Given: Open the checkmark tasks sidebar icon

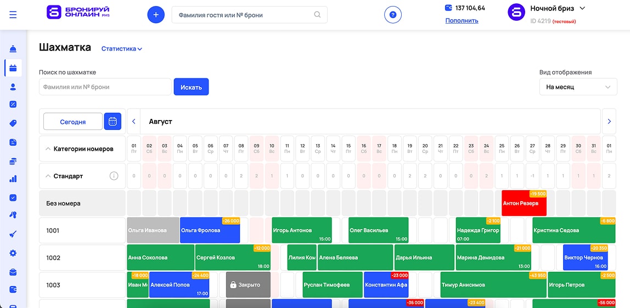Looking at the screenshot, I should 13,198.
